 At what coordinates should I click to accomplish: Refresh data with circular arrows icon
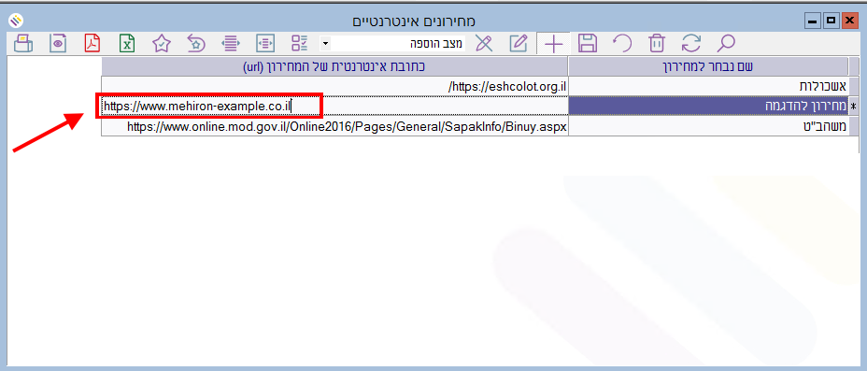[690, 43]
